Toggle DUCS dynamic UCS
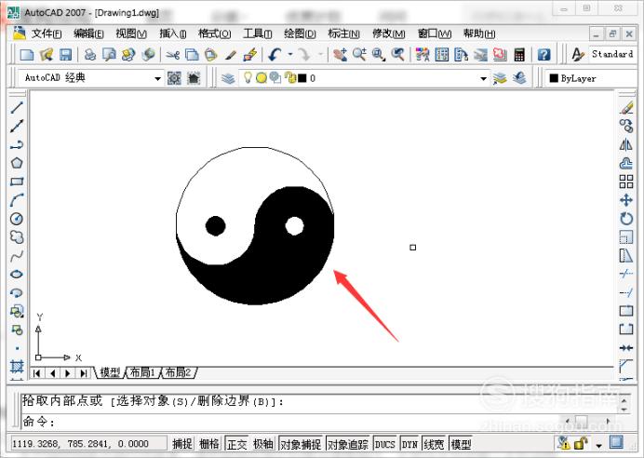644x458 pixels. pyautogui.click(x=385, y=444)
